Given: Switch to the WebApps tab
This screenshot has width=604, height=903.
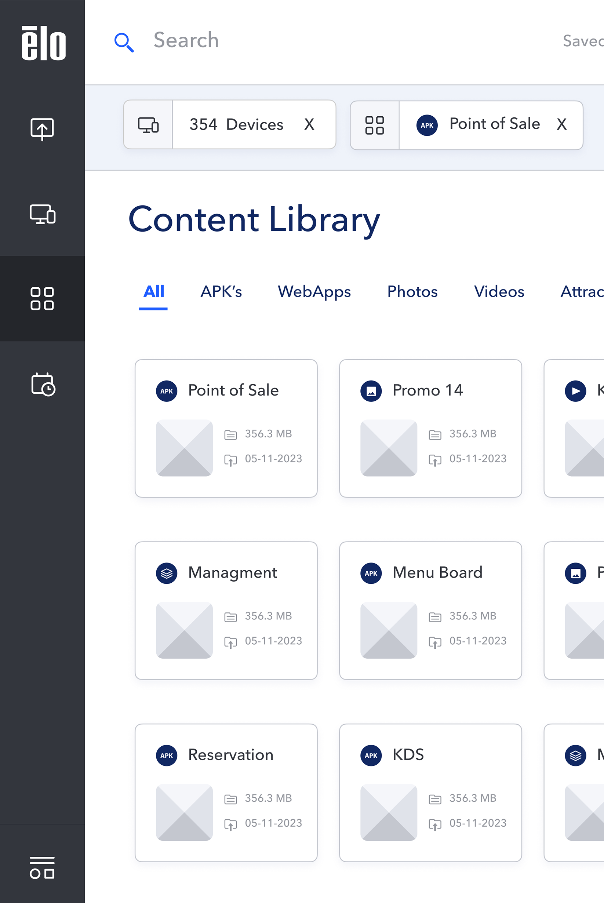Looking at the screenshot, I should (314, 292).
